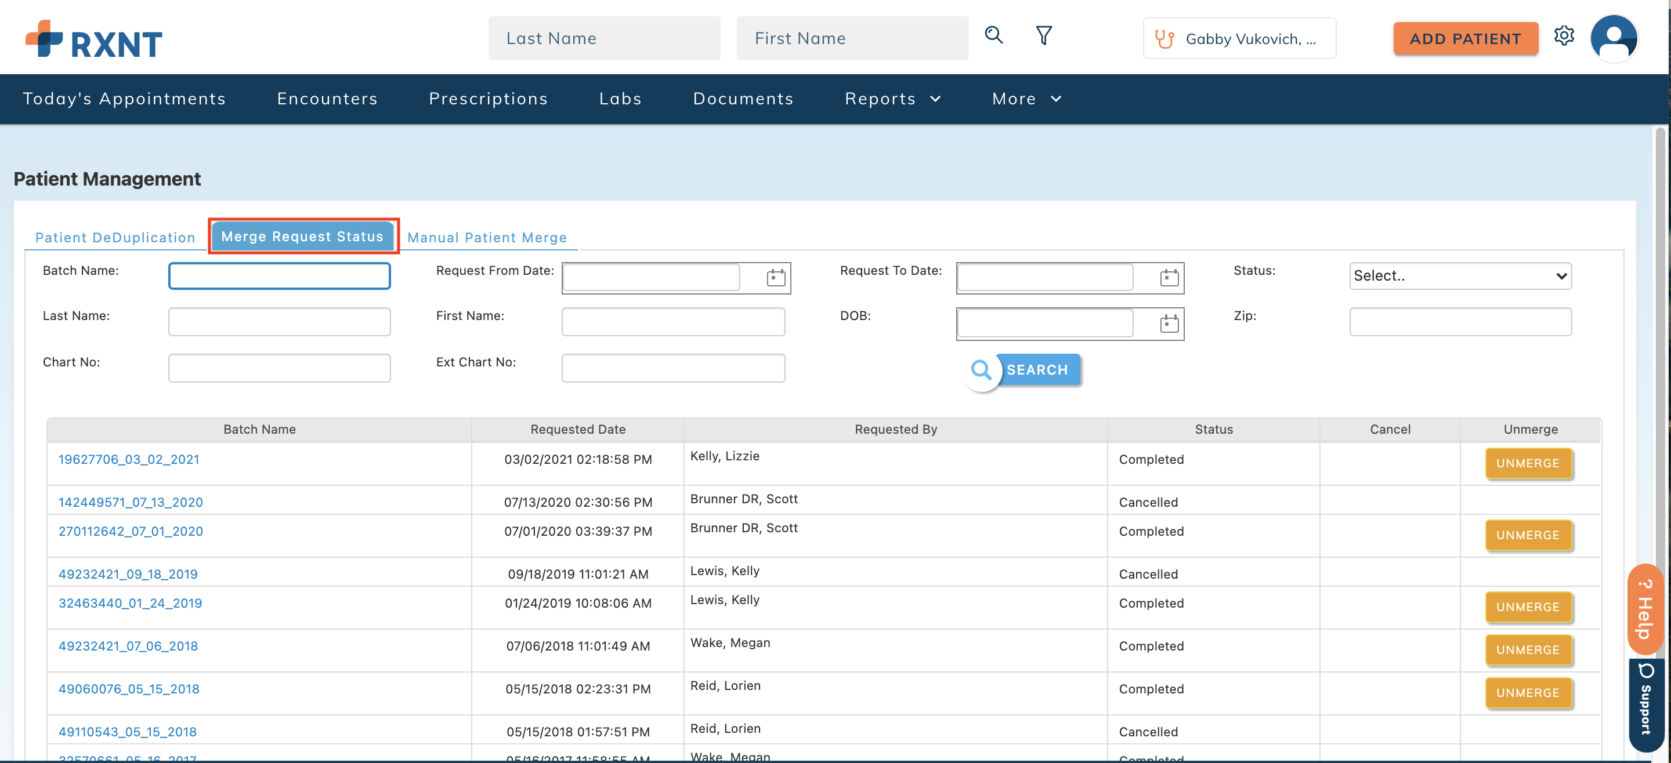This screenshot has width=1671, height=763.
Task: Click the Unmerge column header
Action: click(1530, 429)
